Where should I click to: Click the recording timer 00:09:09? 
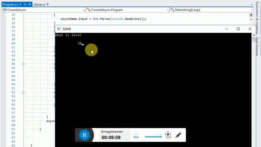pos(111,138)
